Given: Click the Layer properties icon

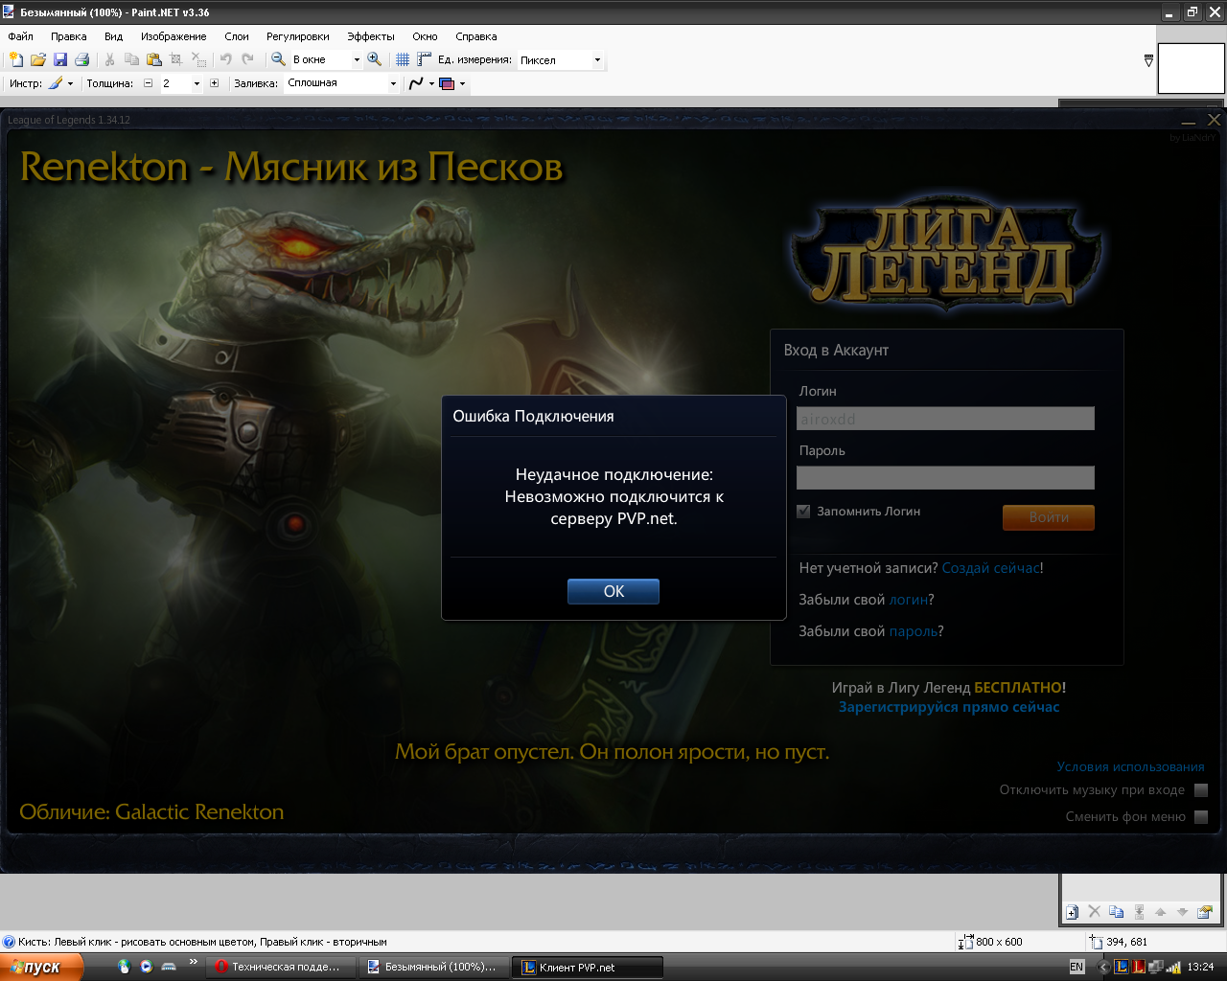Looking at the screenshot, I should (x=1205, y=912).
